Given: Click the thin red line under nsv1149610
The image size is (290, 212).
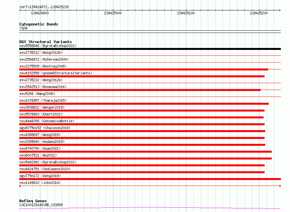Looking at the screenshot, I should pos(150,186).
